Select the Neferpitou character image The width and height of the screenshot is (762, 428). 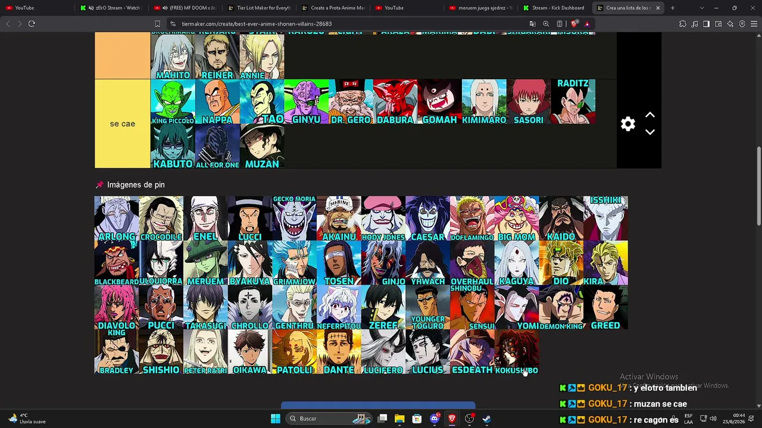pos(339,308)
